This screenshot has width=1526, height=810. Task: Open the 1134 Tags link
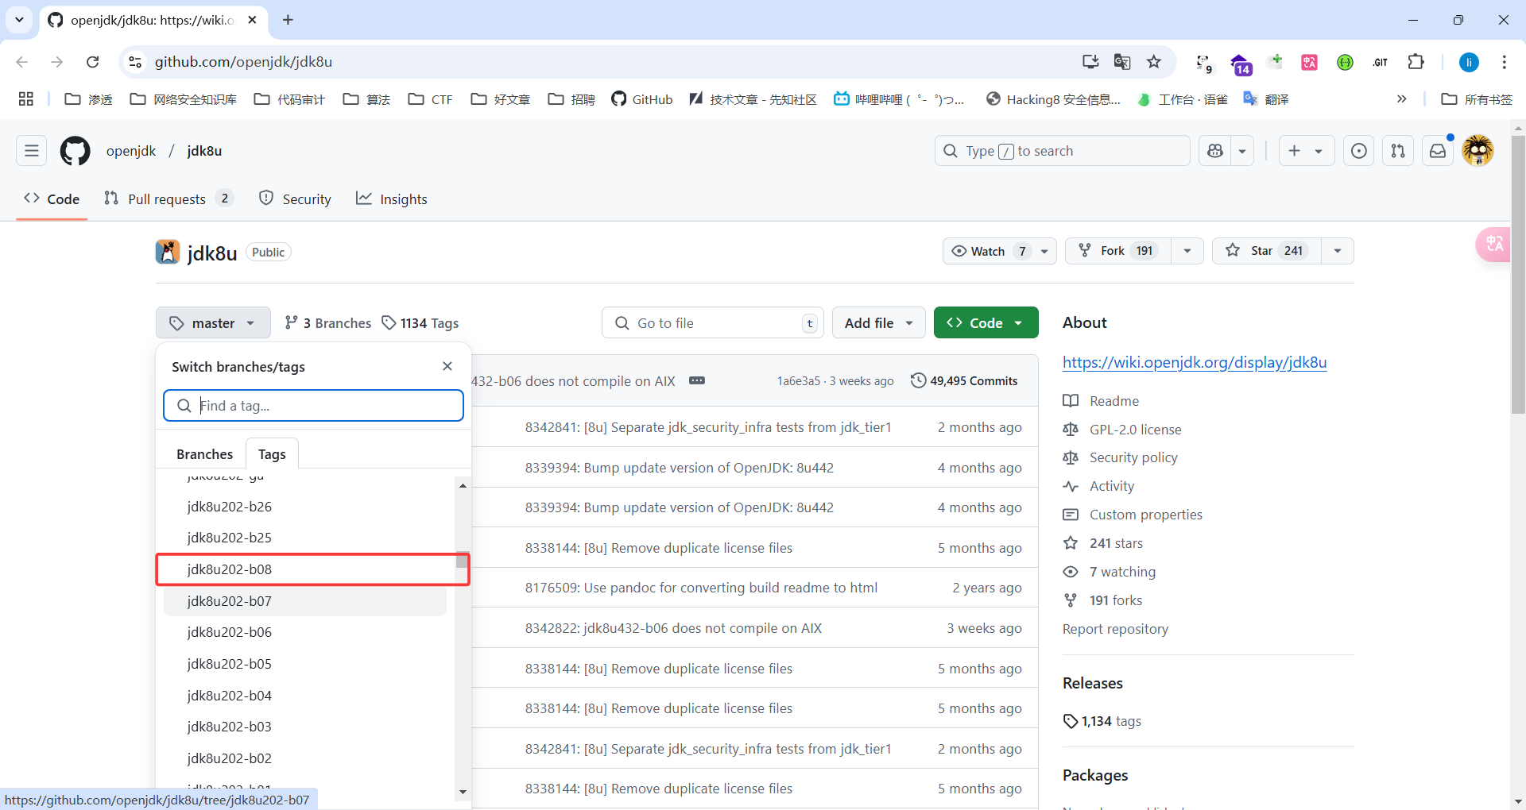tap(420, 323)
